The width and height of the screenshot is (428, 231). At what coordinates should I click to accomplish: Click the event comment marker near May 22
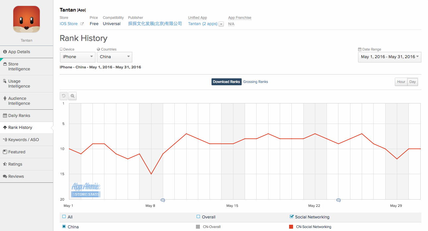[x=338, y=200]
